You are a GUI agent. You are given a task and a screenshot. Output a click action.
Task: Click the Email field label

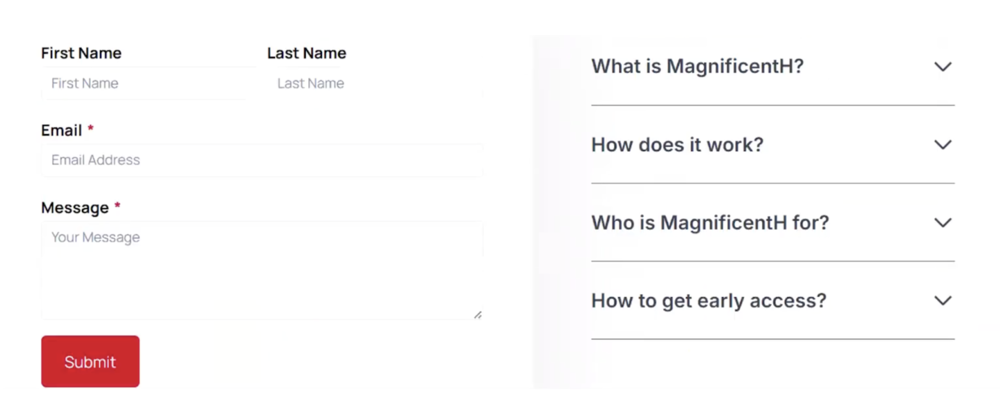(61, 131)
